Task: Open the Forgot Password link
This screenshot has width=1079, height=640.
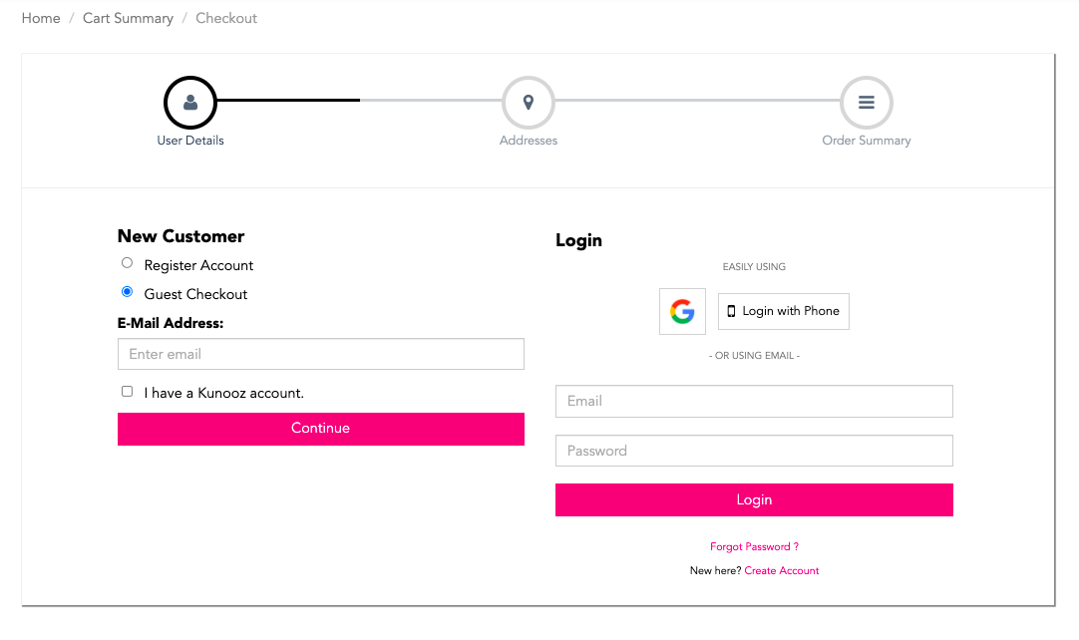Action: 754,547
